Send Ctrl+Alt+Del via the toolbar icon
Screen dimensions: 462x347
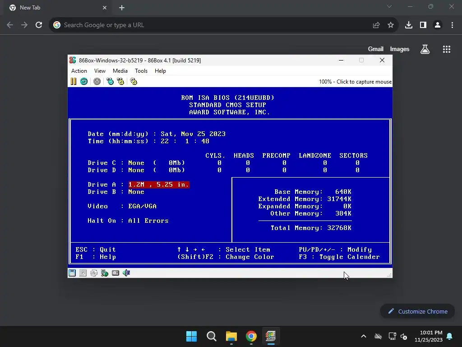(110, 81)
